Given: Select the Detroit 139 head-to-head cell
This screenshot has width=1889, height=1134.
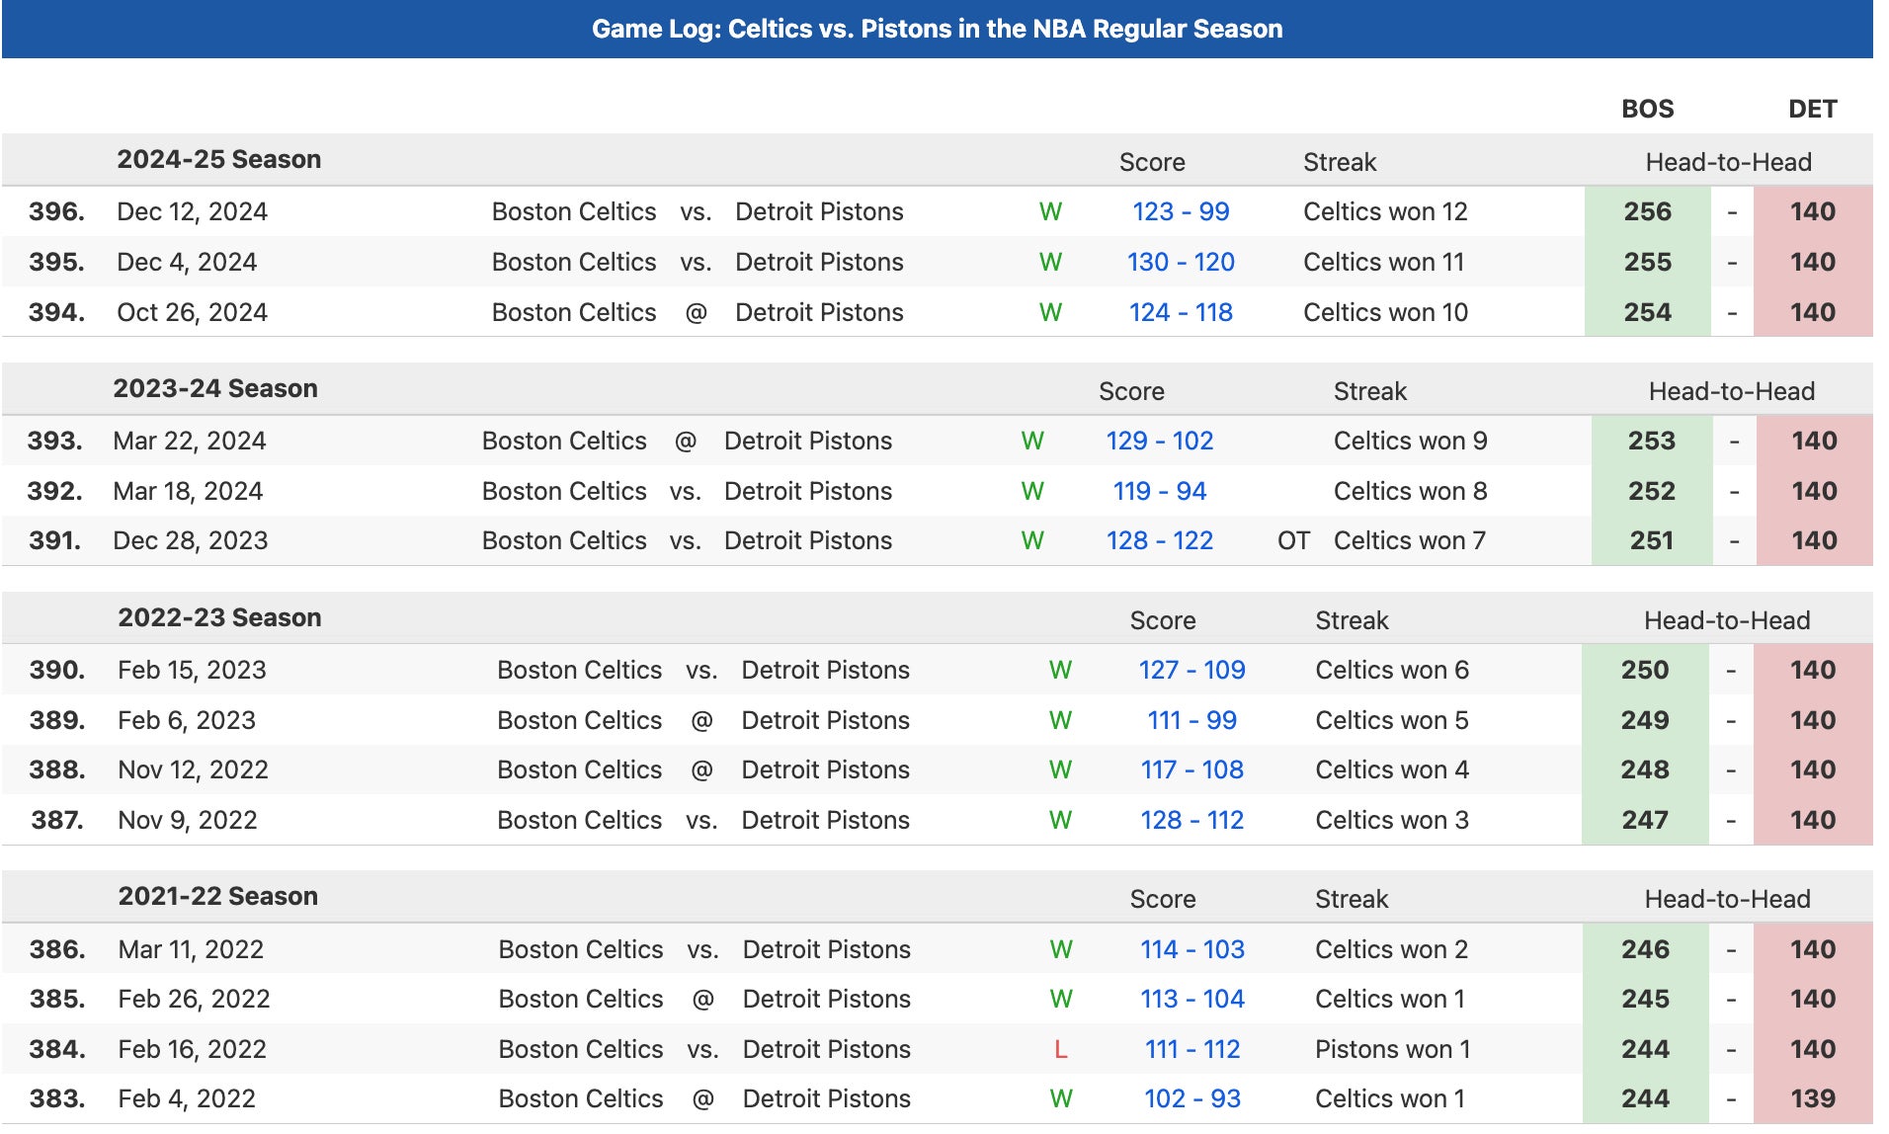Looking at the screenshot, I should 1812,1098.
